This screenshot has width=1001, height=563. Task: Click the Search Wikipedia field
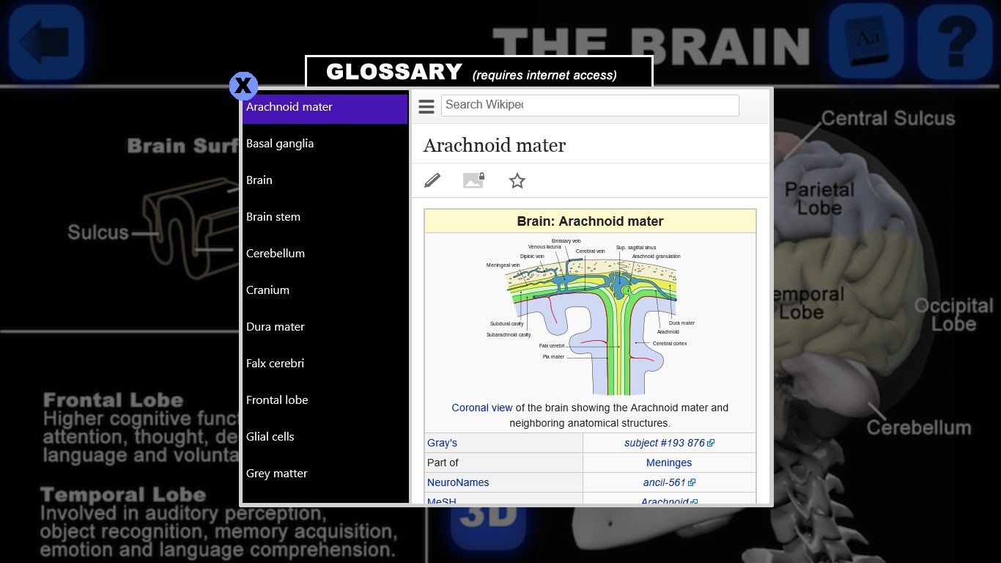589,105
